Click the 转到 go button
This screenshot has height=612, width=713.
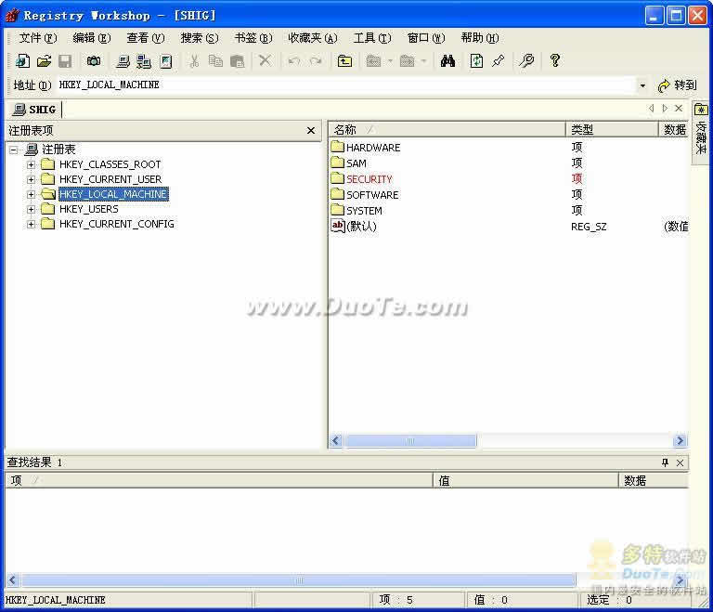coord(678,85)
